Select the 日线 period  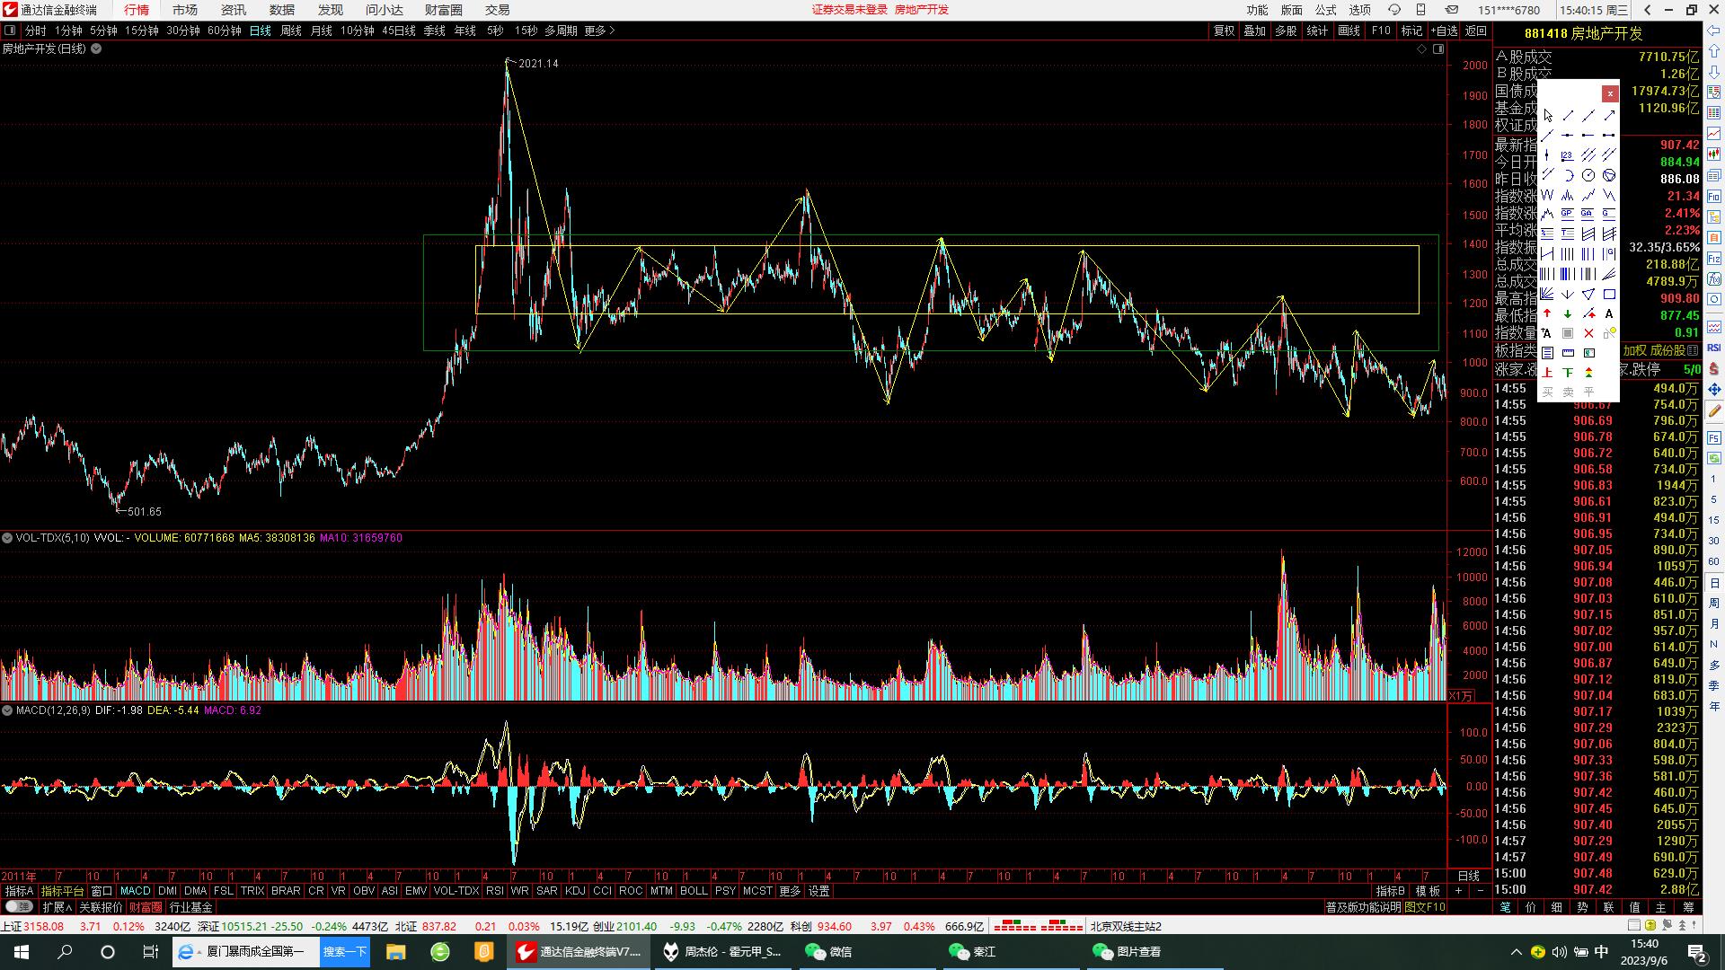coord(261,31)
